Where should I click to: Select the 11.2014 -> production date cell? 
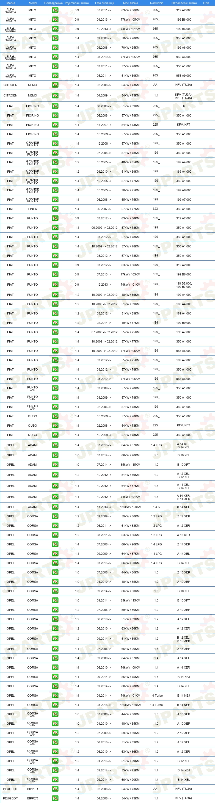click(104, 507)
